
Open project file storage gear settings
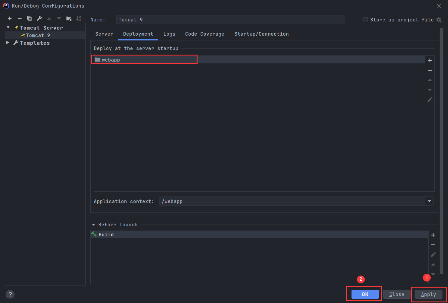439,20
